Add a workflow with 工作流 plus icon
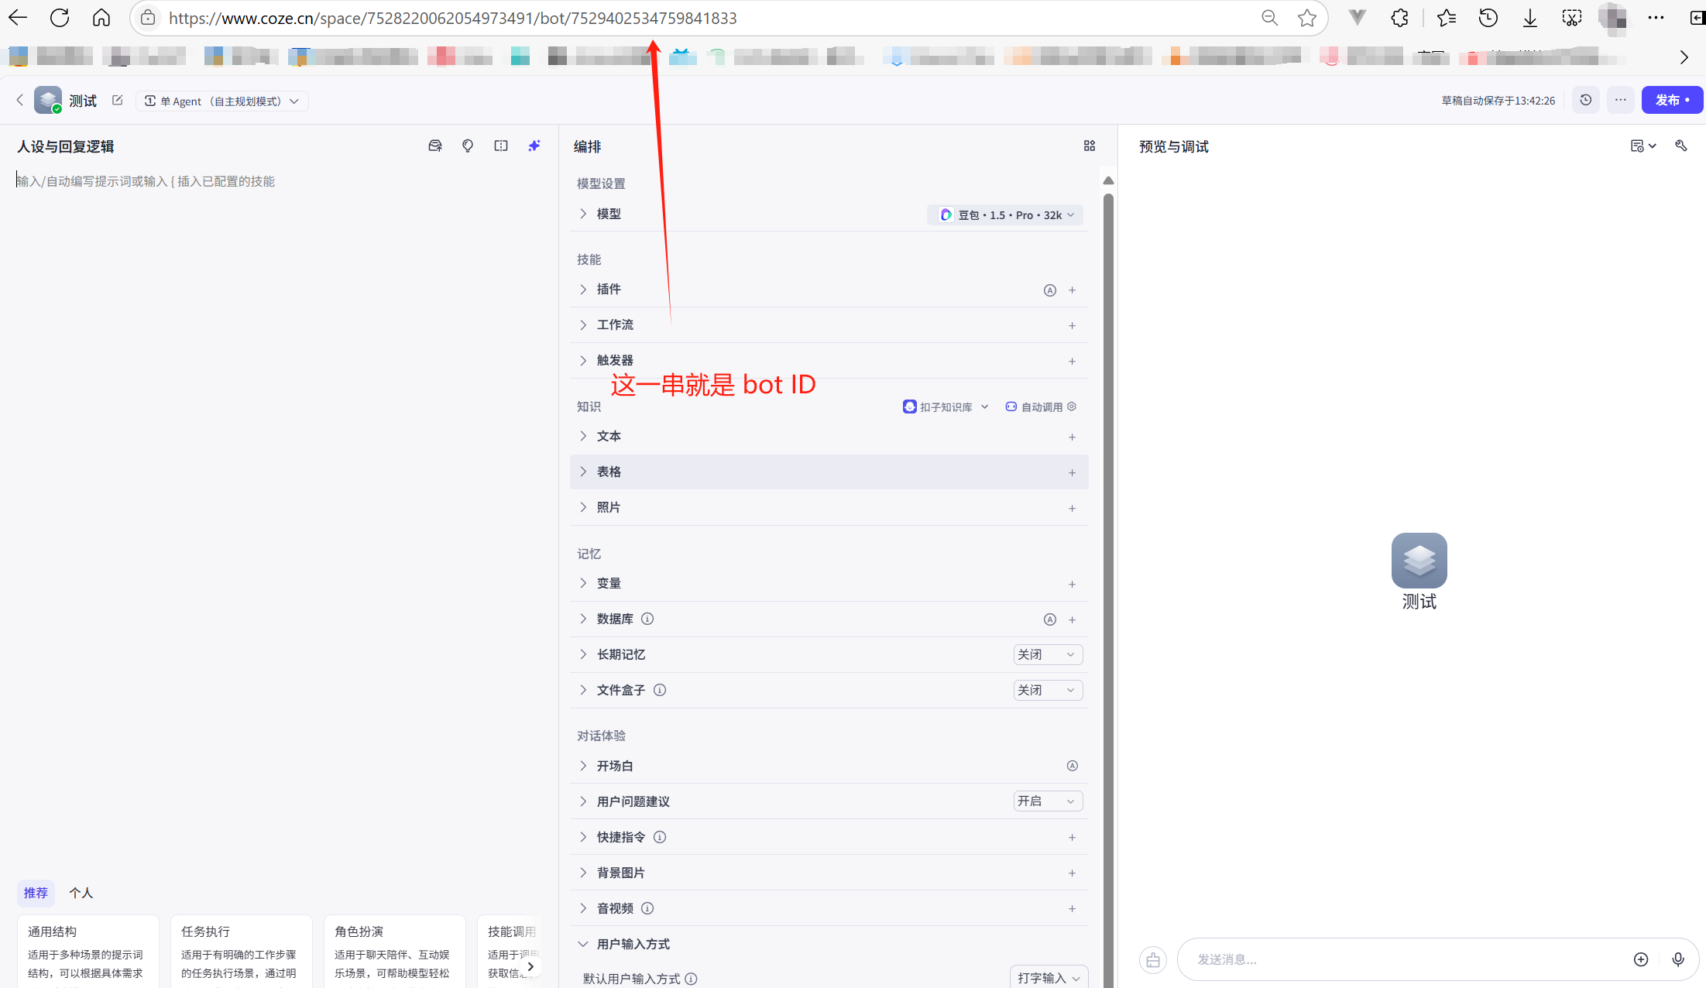1706x988 pixels. [1073, 325]
